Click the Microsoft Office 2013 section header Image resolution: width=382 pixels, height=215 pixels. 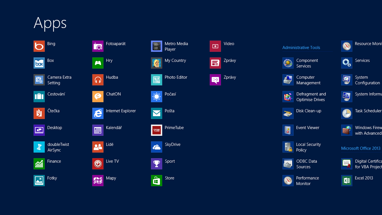[x=361, y=148]
